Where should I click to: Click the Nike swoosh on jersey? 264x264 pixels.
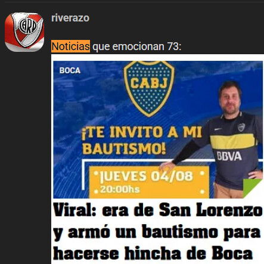[x=218, y=129]
